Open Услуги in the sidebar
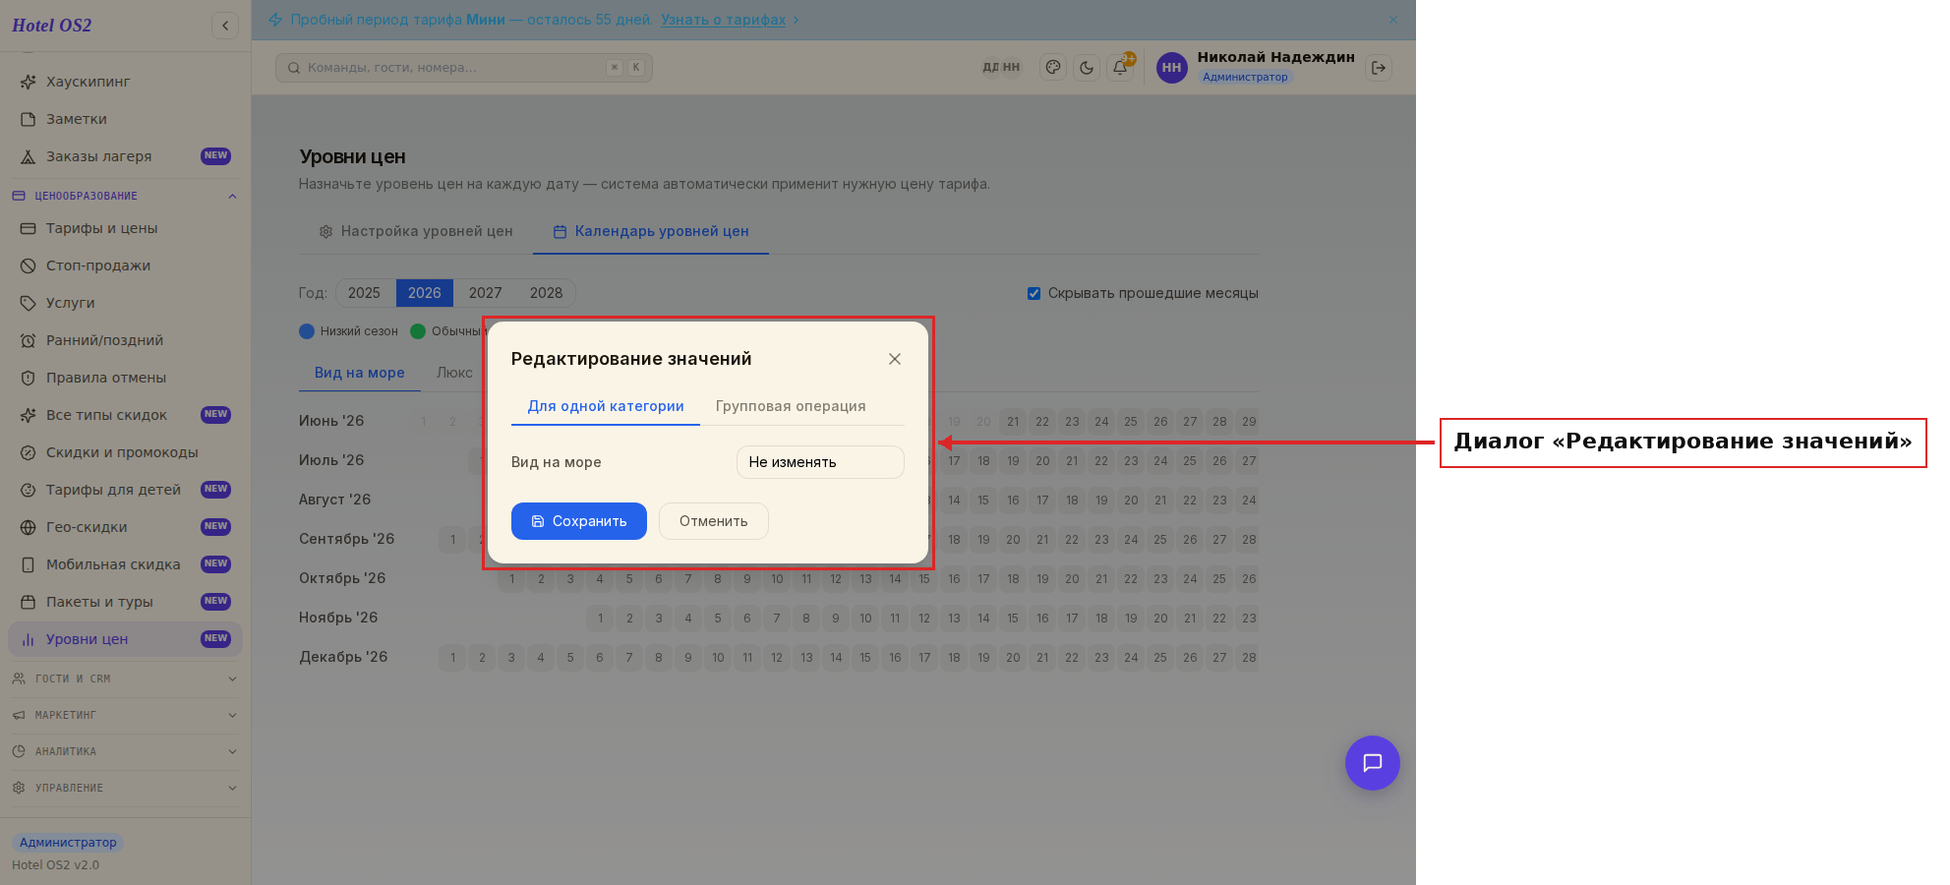 coord(125,303)
